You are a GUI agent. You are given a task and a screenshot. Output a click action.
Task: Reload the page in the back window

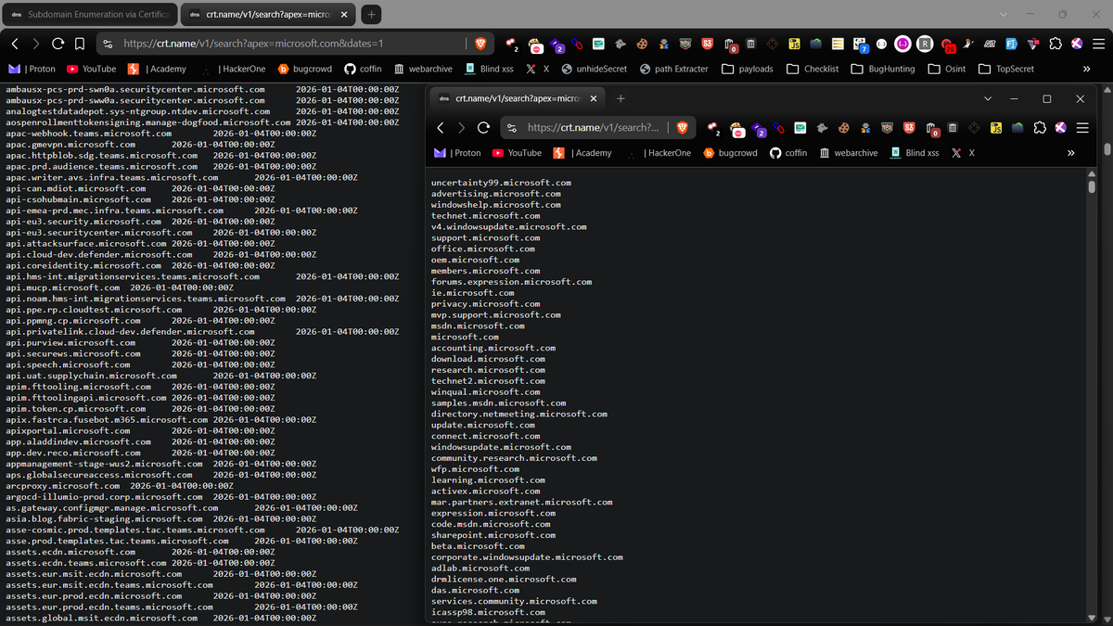58,44
